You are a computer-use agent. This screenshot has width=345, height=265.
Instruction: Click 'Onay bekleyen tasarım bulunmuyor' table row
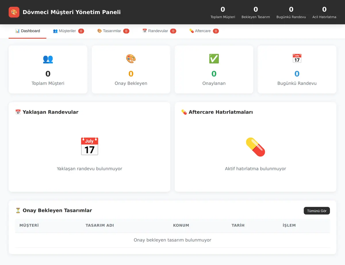172,240
